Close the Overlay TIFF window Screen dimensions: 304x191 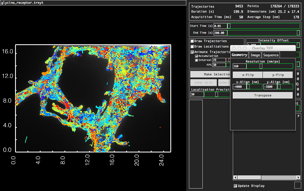tap(234, 48)
